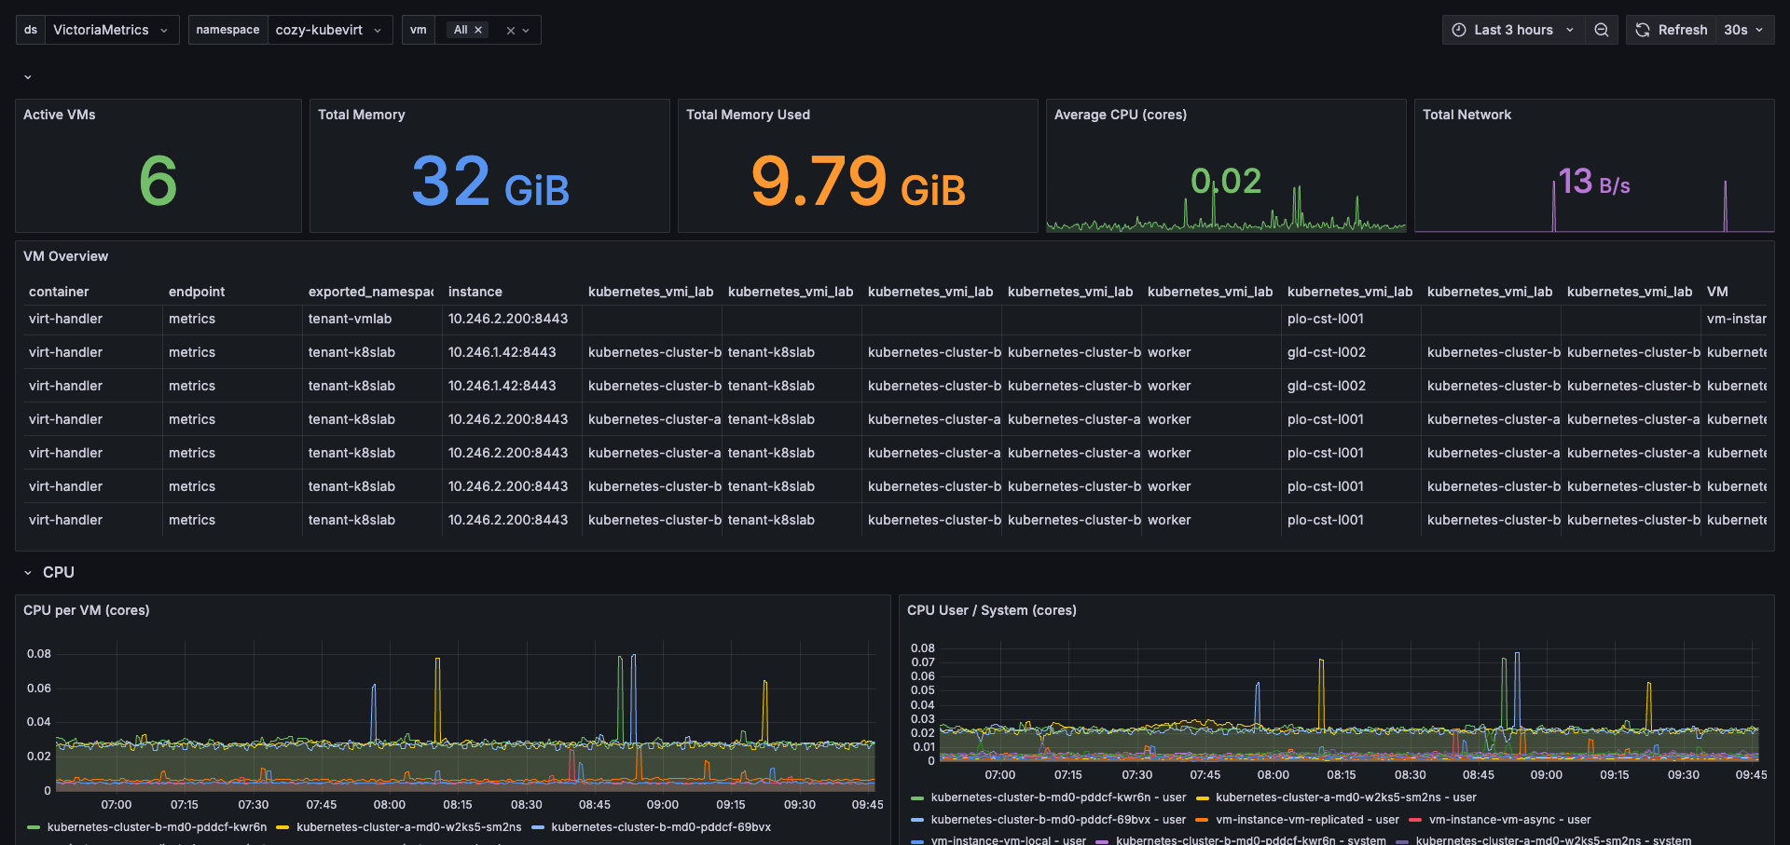This screenshot has height=845, width=1790.
Task: Clear the vm filter selection
Action: (x=510, y=31)
